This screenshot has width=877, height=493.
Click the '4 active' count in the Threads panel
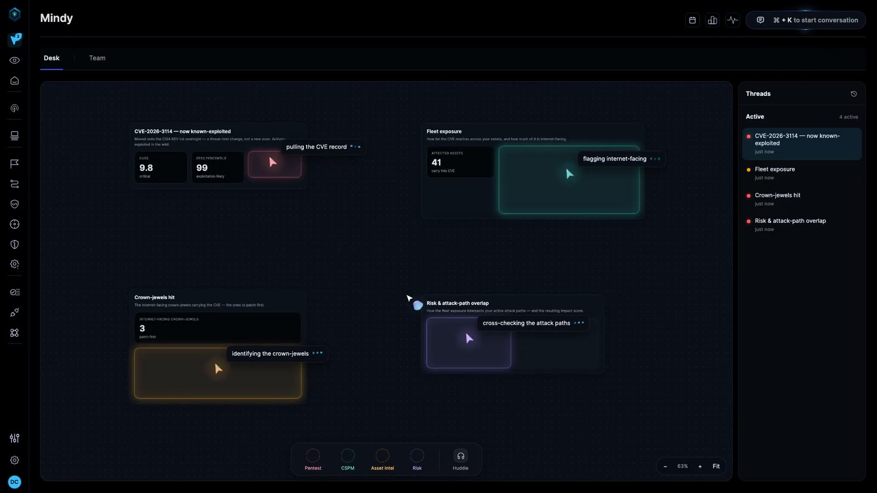(x=848, y=117)
